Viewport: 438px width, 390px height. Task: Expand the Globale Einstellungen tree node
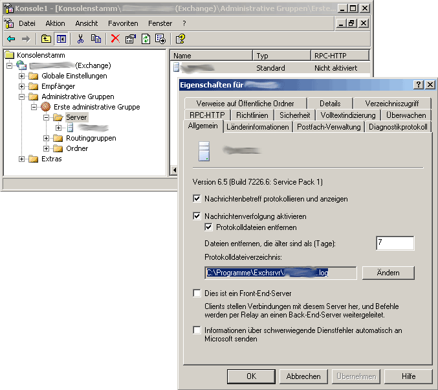pyautogui.click(x=22, y=76)
